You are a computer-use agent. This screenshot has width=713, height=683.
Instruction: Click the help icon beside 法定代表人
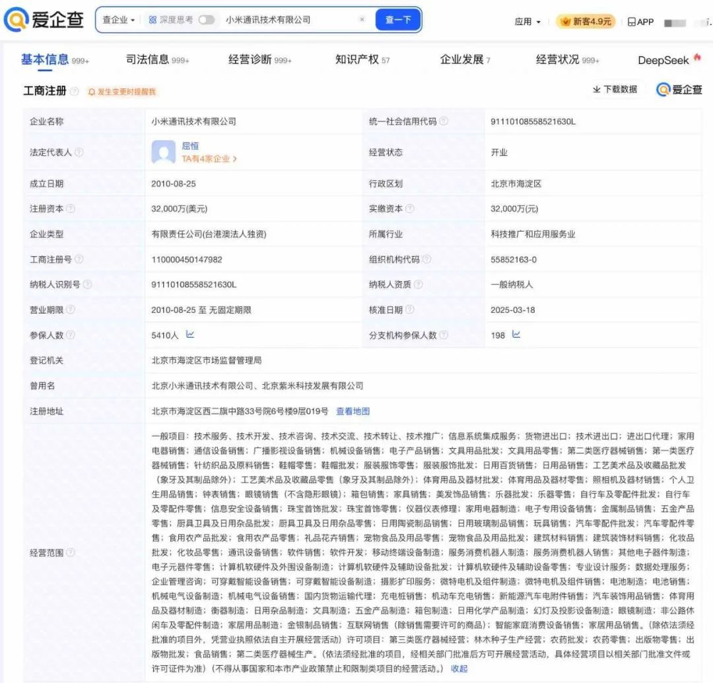pos(79,152)
